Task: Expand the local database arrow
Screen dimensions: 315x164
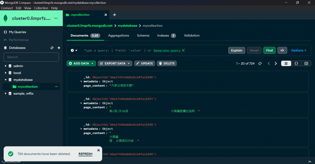Action: (6, 73)
